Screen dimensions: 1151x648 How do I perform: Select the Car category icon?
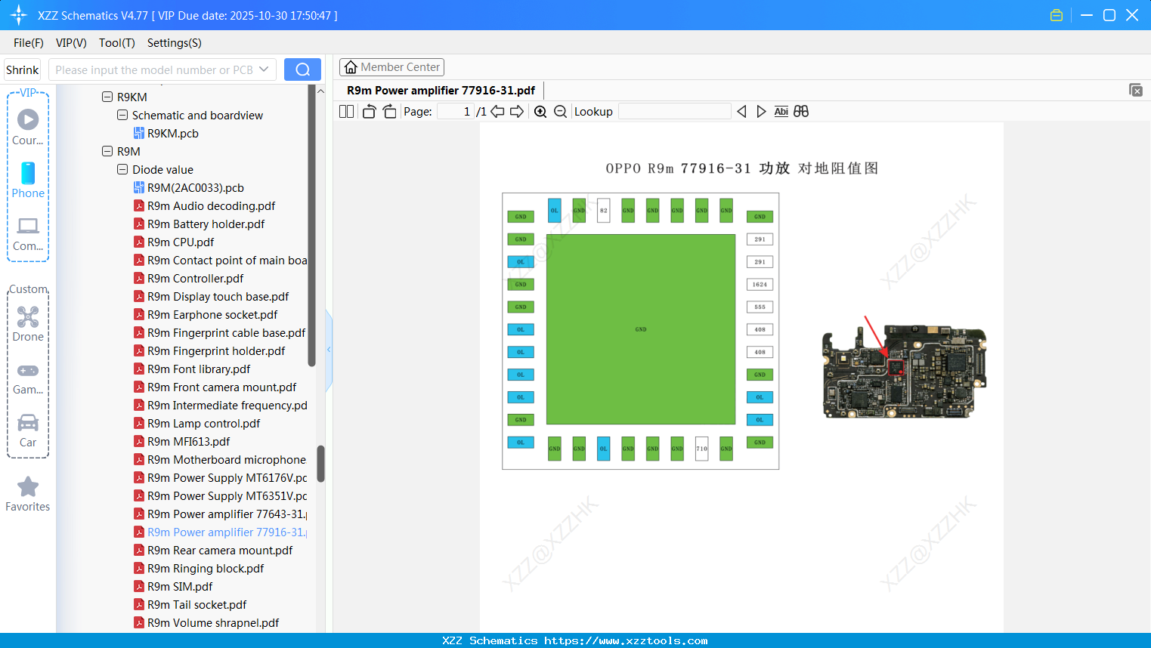click(28, 430)
